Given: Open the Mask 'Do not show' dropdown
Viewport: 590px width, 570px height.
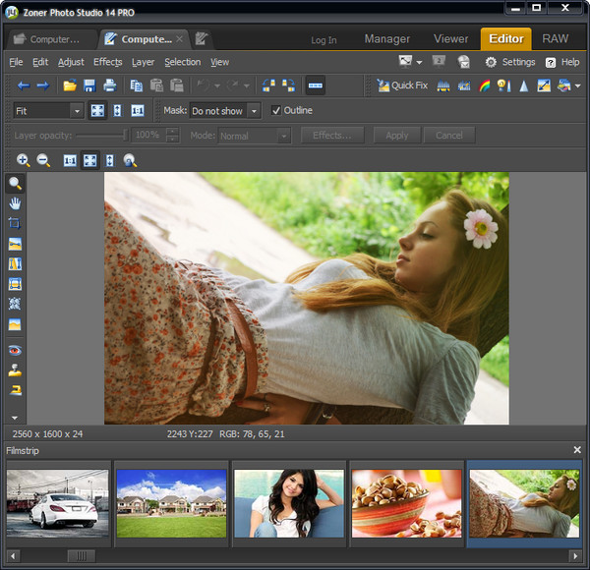Looking at the screenshot, I should click(225, 111).
